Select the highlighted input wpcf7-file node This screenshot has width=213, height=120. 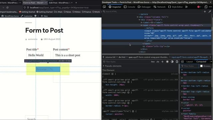click(157, 34)
